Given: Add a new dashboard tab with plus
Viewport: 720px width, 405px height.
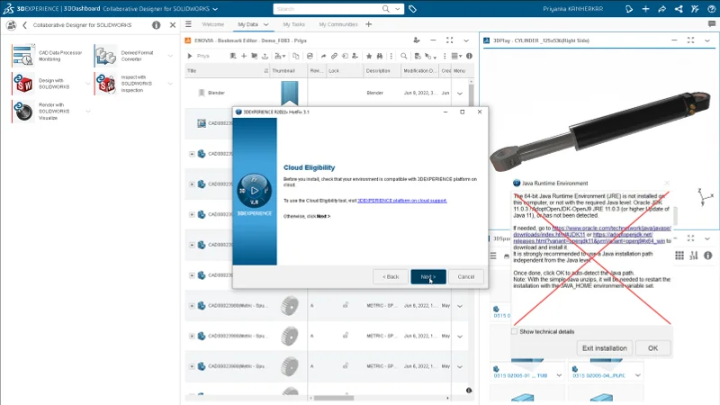Looking at the screenshot, I should click(x=369, y=24).
